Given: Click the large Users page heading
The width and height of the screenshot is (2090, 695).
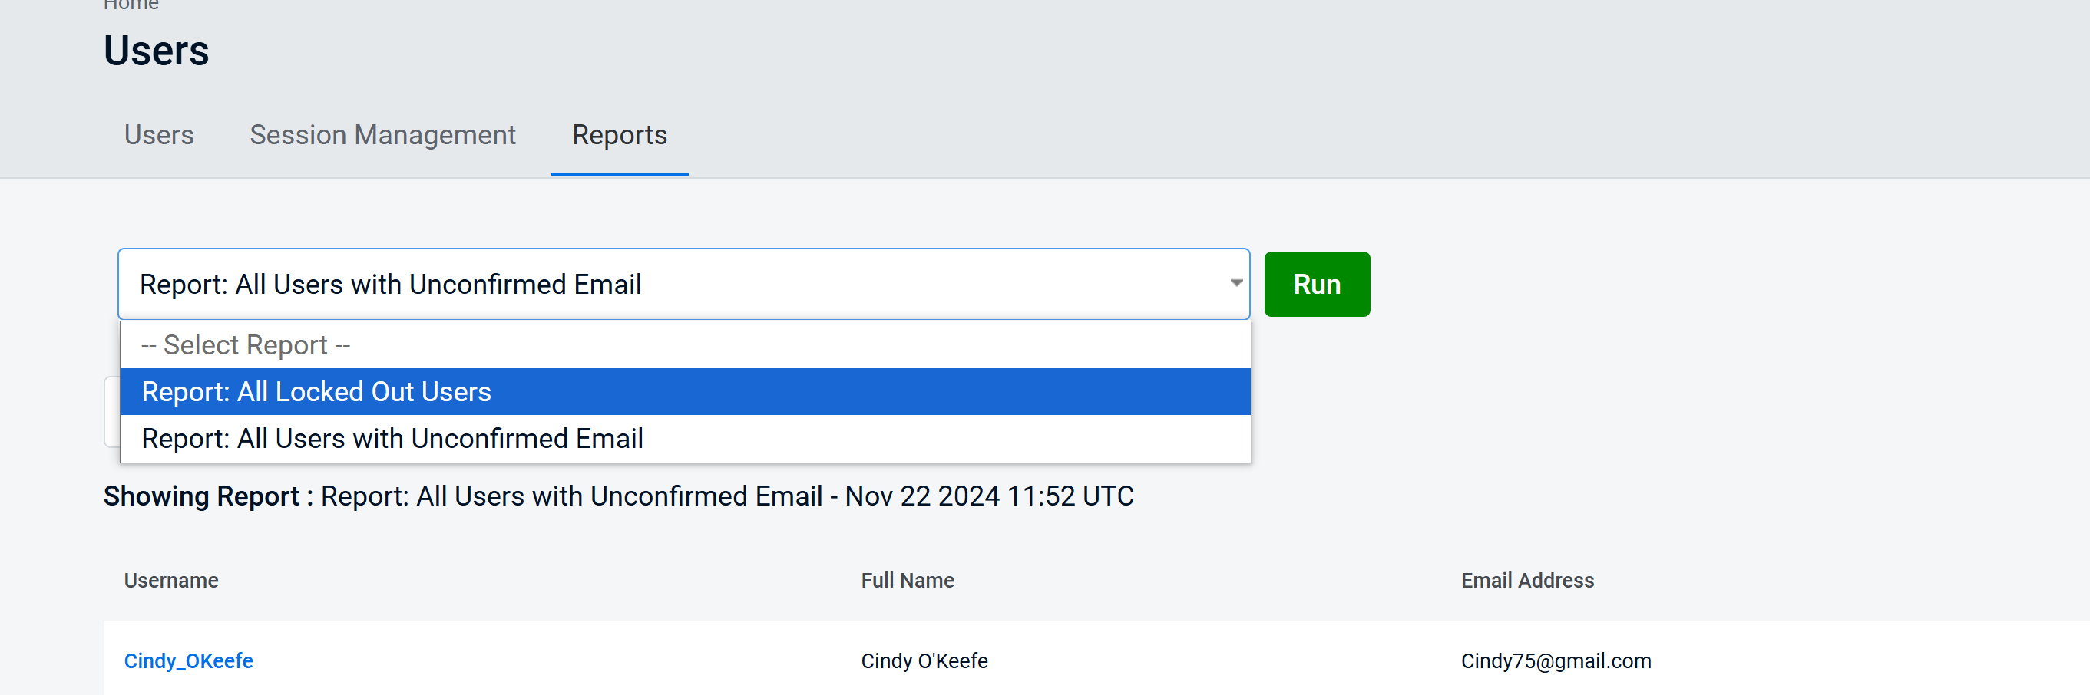Looking at the screenshot, I should pyautogui.click(x=157, y=51).
